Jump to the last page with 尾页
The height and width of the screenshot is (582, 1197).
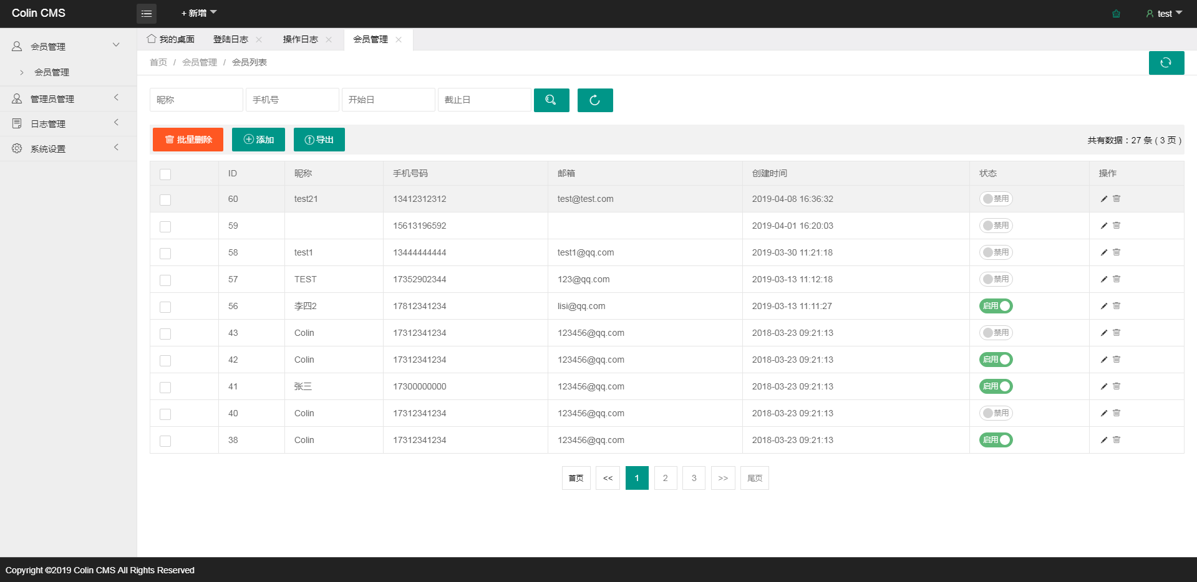pyautogui.click(x=755, y=478)
